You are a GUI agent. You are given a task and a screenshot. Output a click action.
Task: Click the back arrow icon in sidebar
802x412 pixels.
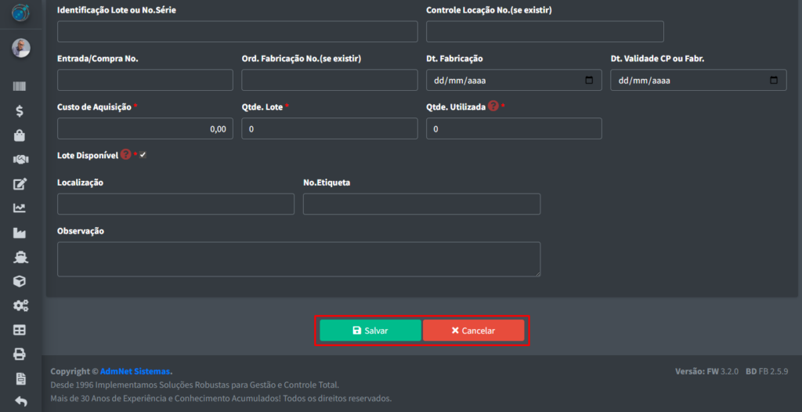[x=20, y=402]
